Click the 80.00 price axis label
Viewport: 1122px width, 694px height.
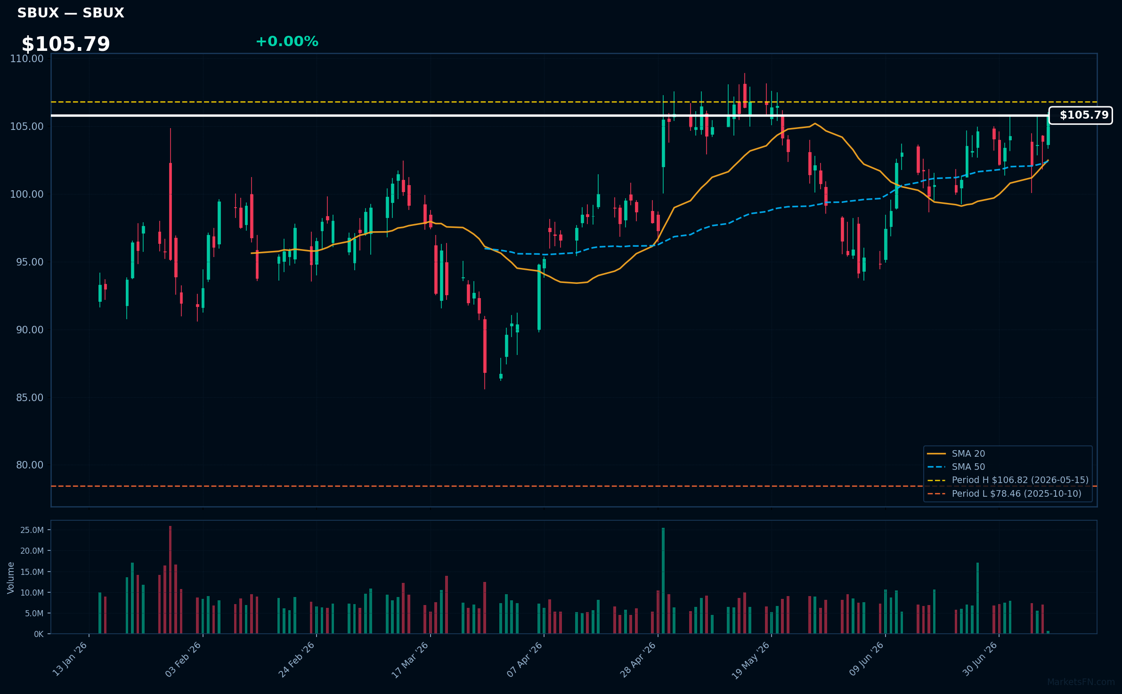(x=30, y=465)
